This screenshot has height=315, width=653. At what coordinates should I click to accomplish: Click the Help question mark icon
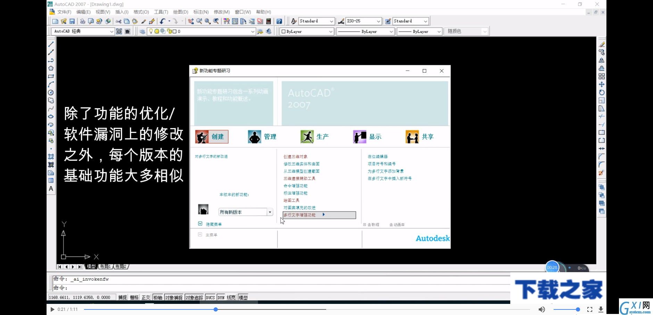coord(279,21)
